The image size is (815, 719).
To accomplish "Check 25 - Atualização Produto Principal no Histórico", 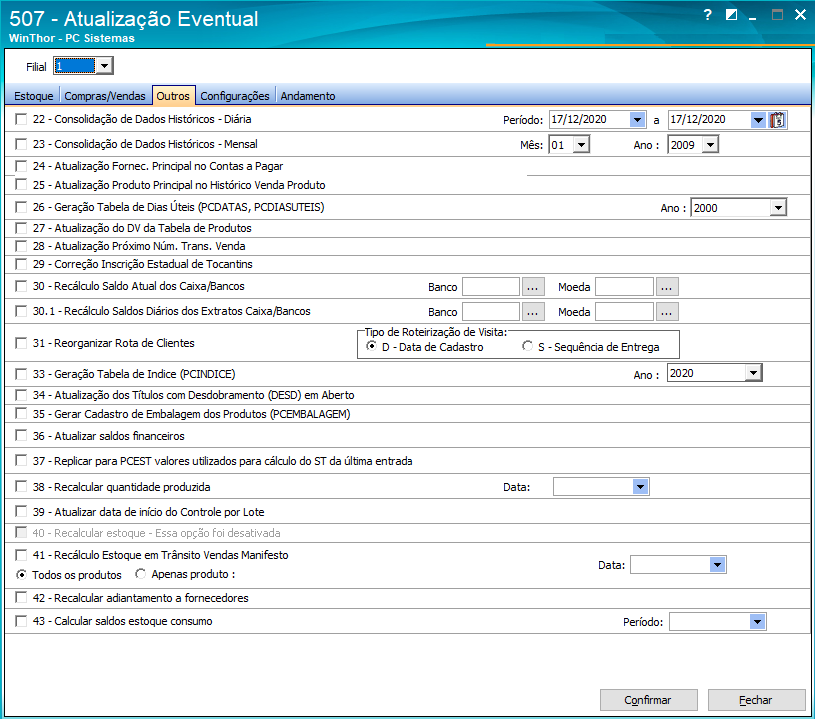I will [x=21, y=185].
